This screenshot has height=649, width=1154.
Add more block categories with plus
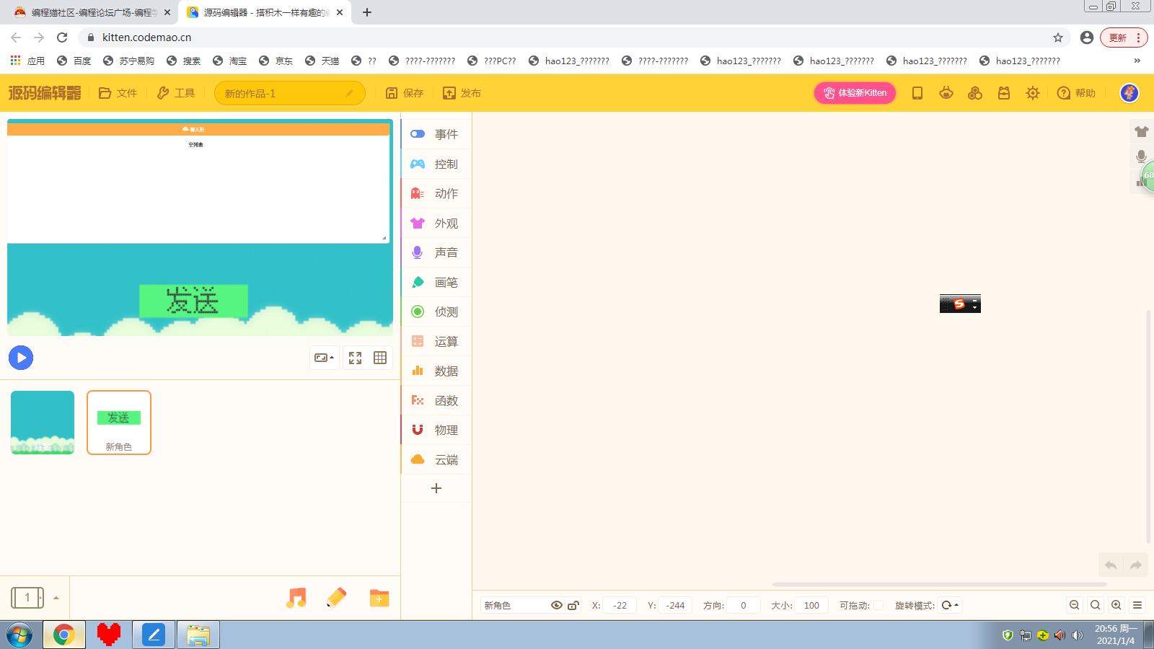(436, 488)
